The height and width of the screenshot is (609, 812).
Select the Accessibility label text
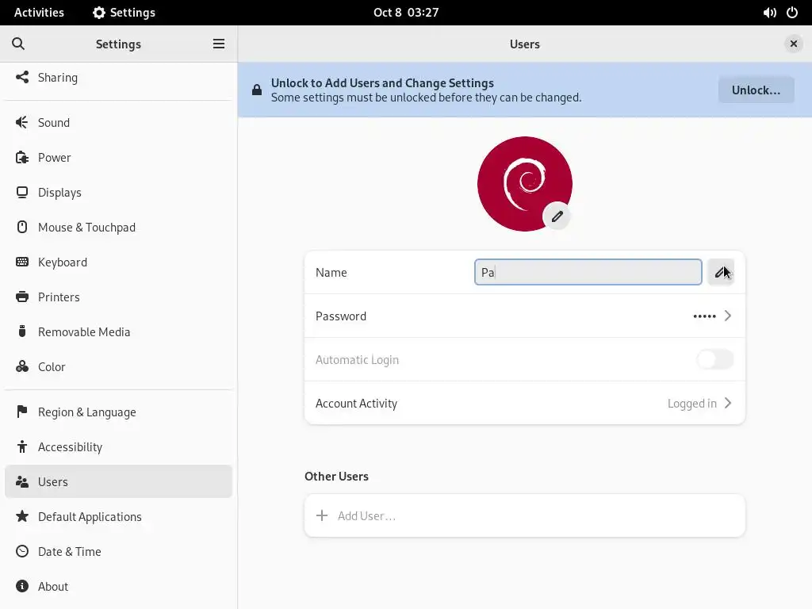pos(70,447)
